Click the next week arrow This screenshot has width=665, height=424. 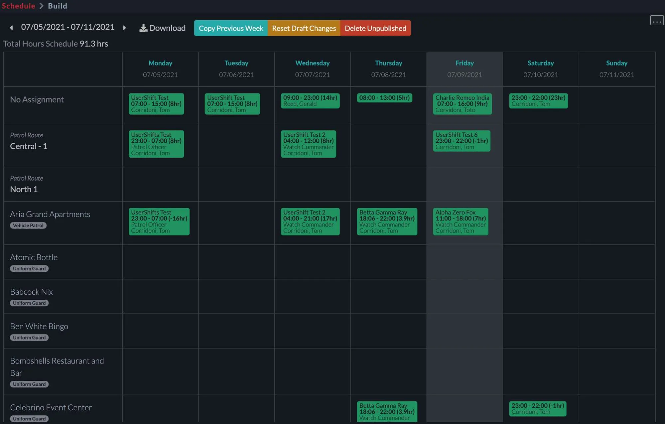[x=124, y=28]
